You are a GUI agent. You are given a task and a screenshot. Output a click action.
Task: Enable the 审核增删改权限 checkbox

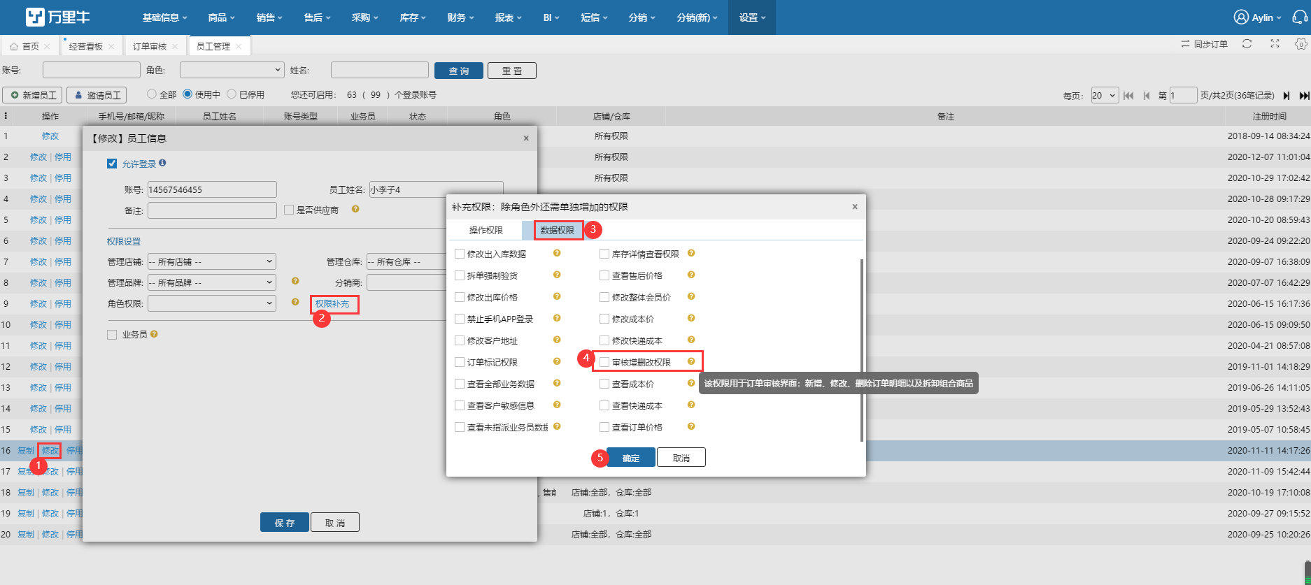click(x=604, y=362)
